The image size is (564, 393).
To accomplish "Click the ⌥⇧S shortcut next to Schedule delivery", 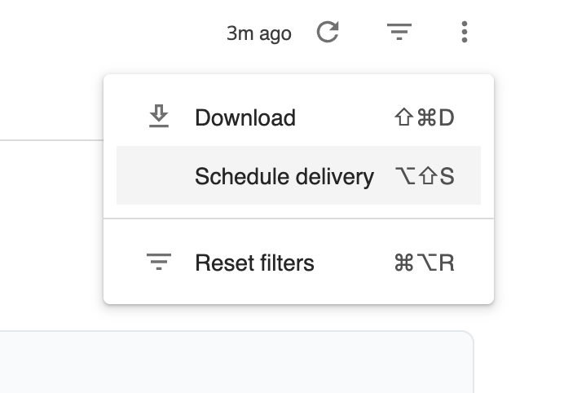I will pyautogui.click(x=425, y=176).
